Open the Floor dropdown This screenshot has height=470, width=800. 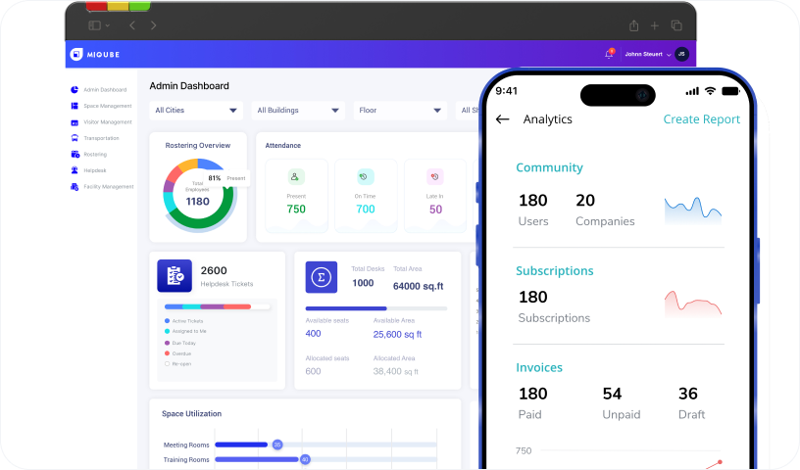pyautogui.click(x=400, y=111)
